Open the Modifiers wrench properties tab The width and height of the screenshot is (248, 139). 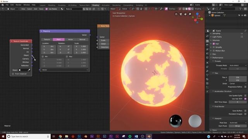coord(207,71)
